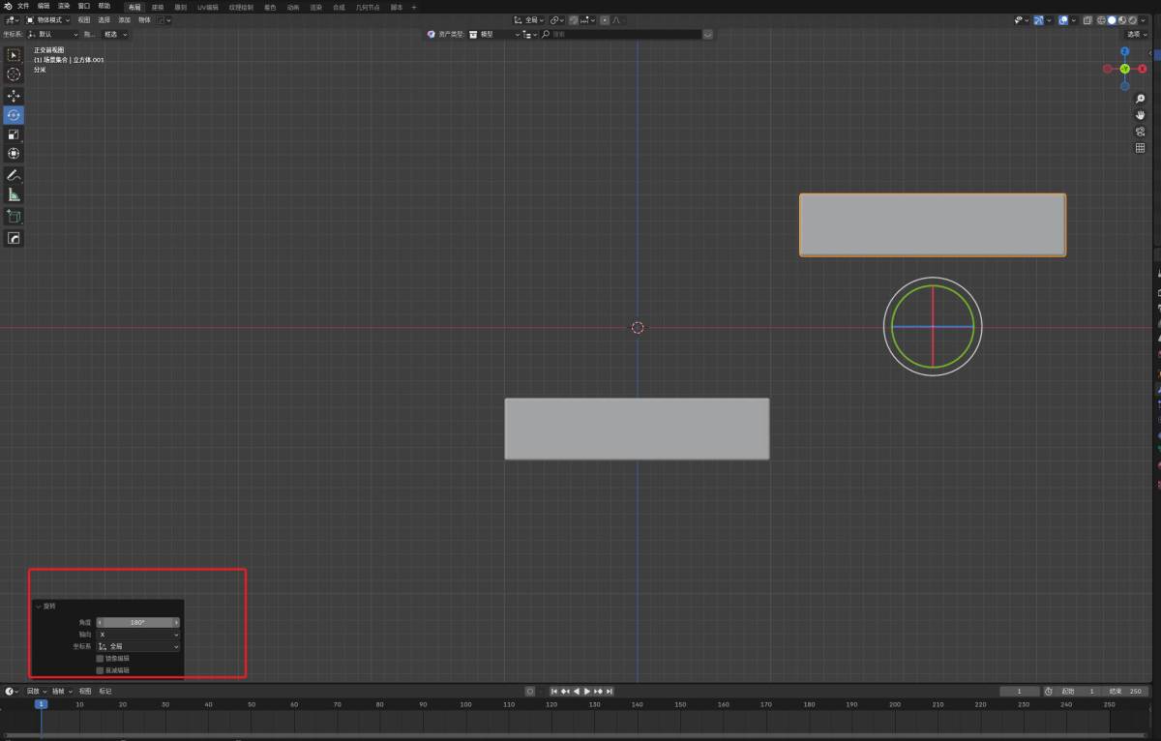Select the Move tool in left toolbar
This screenshot has width=1161, height=741.
(x=14, y=96)
